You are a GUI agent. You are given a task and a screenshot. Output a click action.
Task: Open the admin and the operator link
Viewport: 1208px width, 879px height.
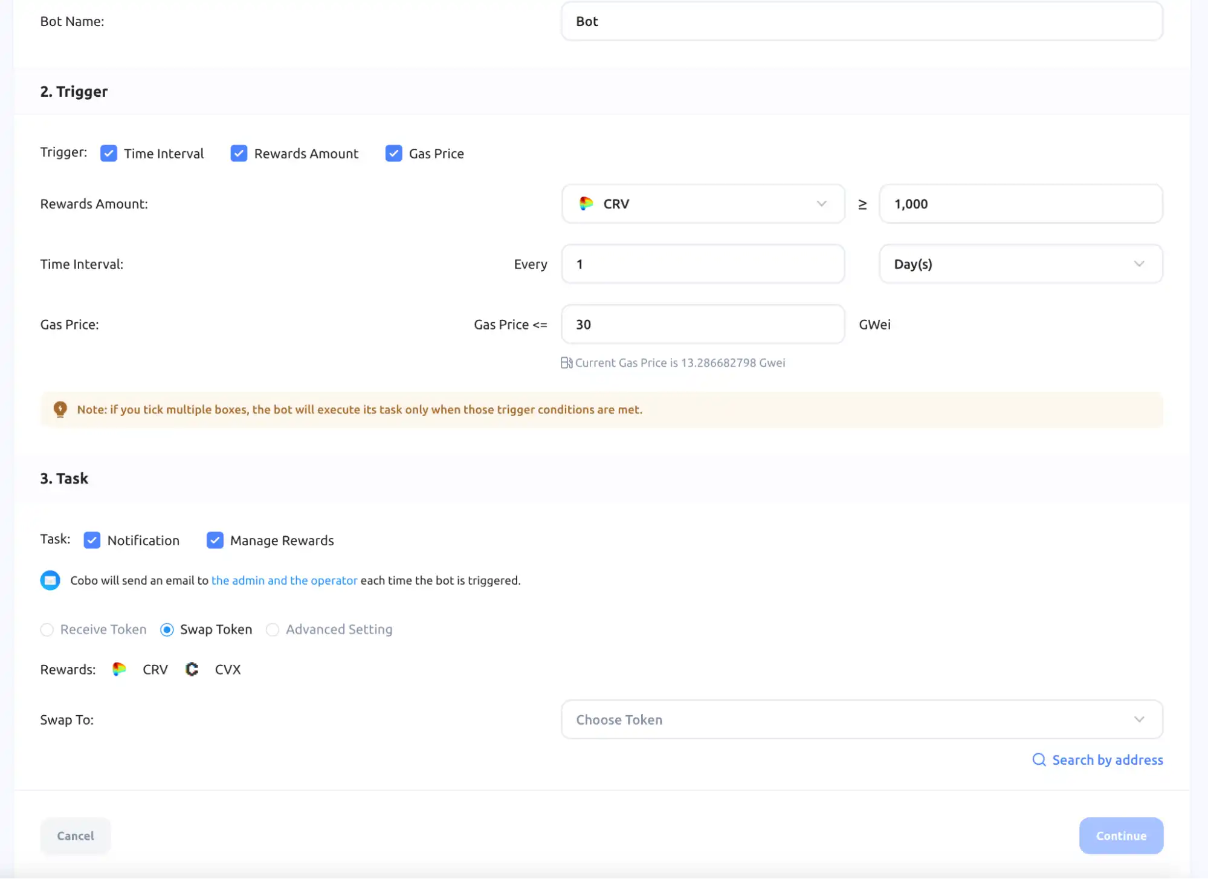tap(284, 580)
